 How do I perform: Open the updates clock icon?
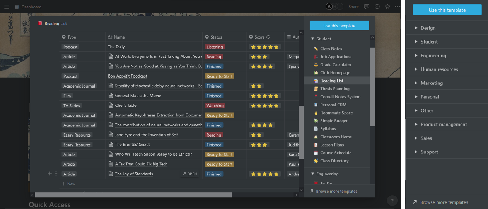pos(377,7)
